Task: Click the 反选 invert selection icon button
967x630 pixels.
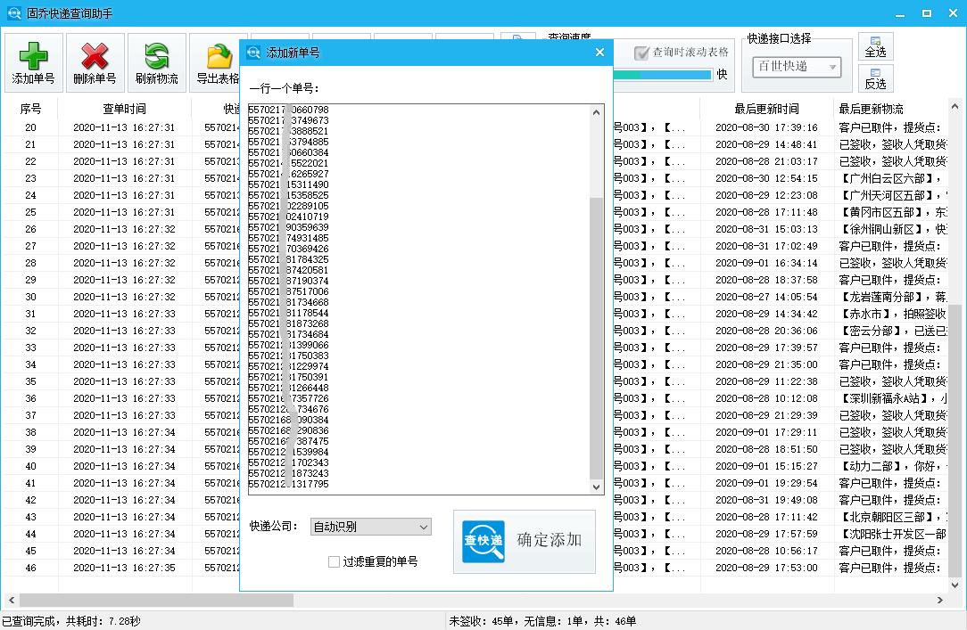Action: point(875,78)
